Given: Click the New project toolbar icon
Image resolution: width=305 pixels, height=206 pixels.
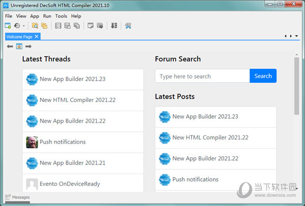Looking at the screenshot, I should click(8, 26).
